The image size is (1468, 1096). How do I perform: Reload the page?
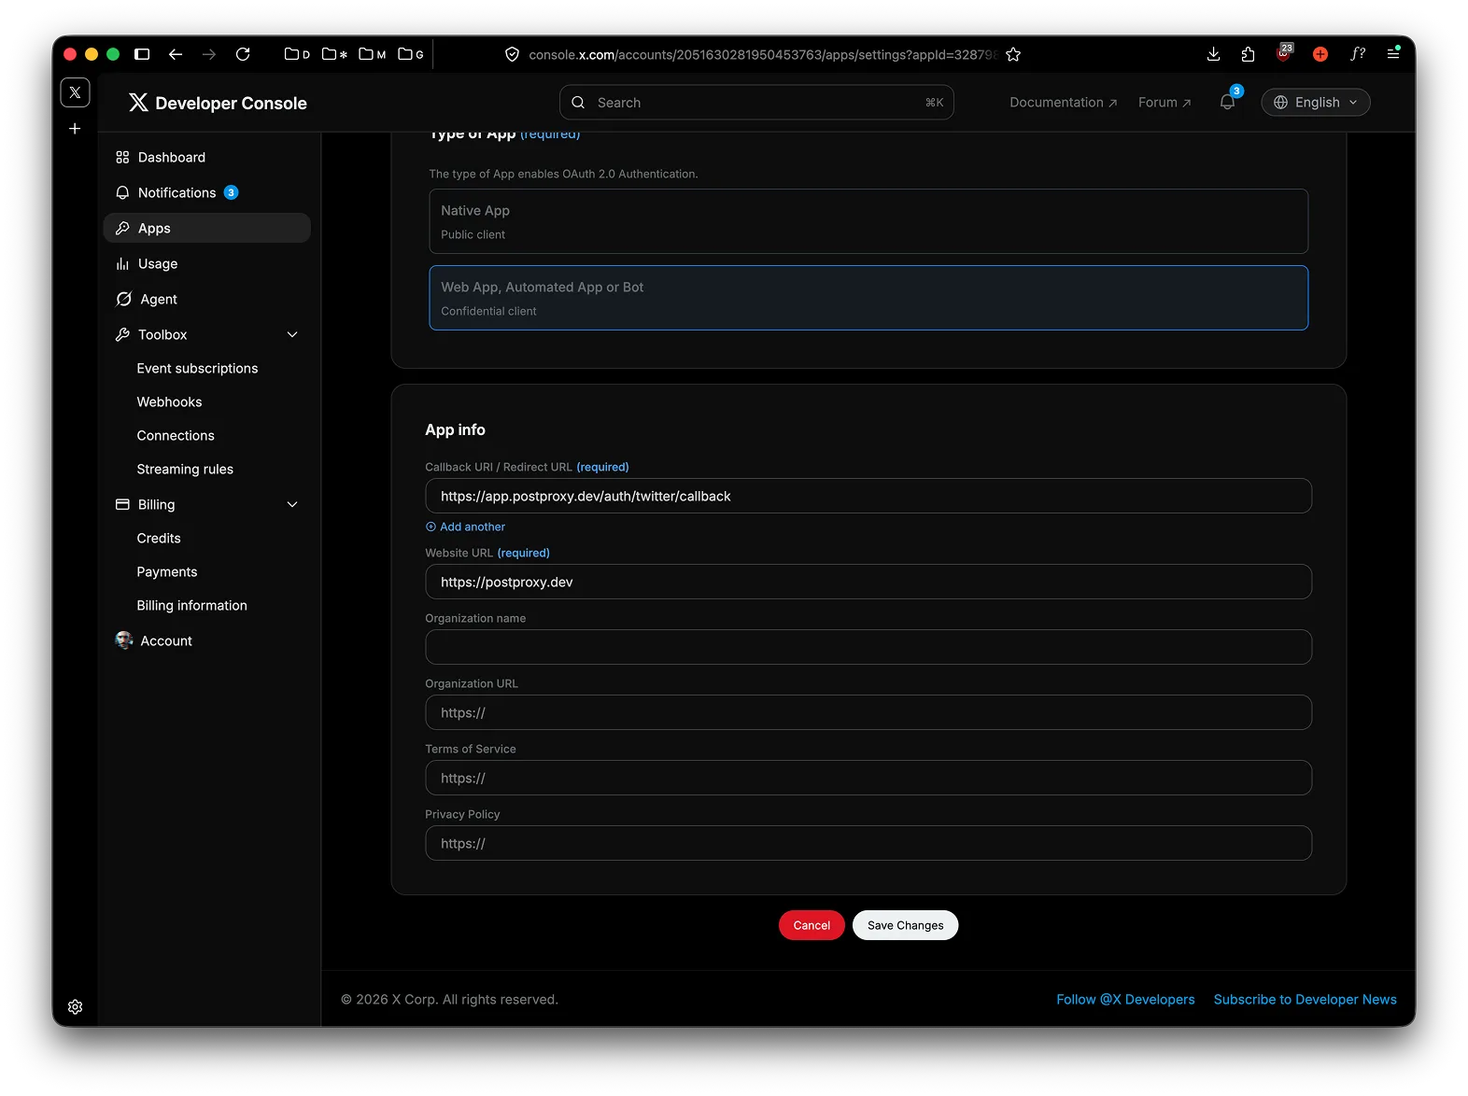click(243, 54)
